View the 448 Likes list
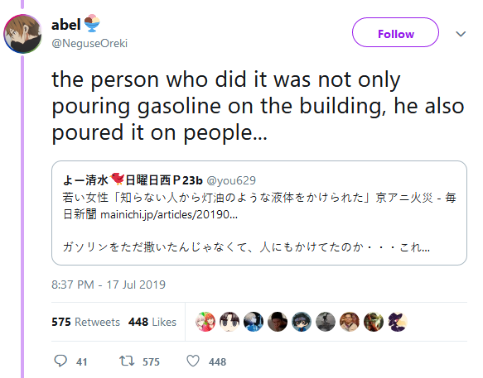Screen dimensions: 483x378 [x=152, y=322]
